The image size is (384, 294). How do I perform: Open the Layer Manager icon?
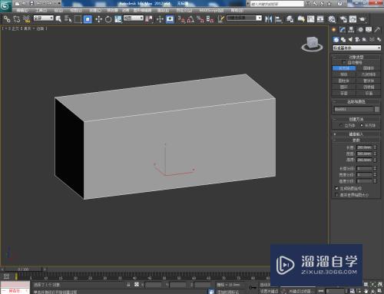[290, 19]
